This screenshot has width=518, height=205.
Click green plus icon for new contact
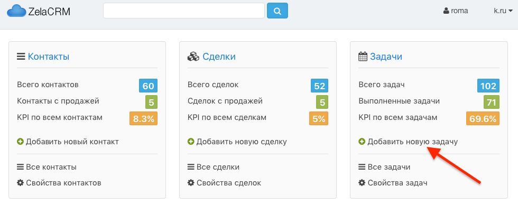click(x=20, y=142)
